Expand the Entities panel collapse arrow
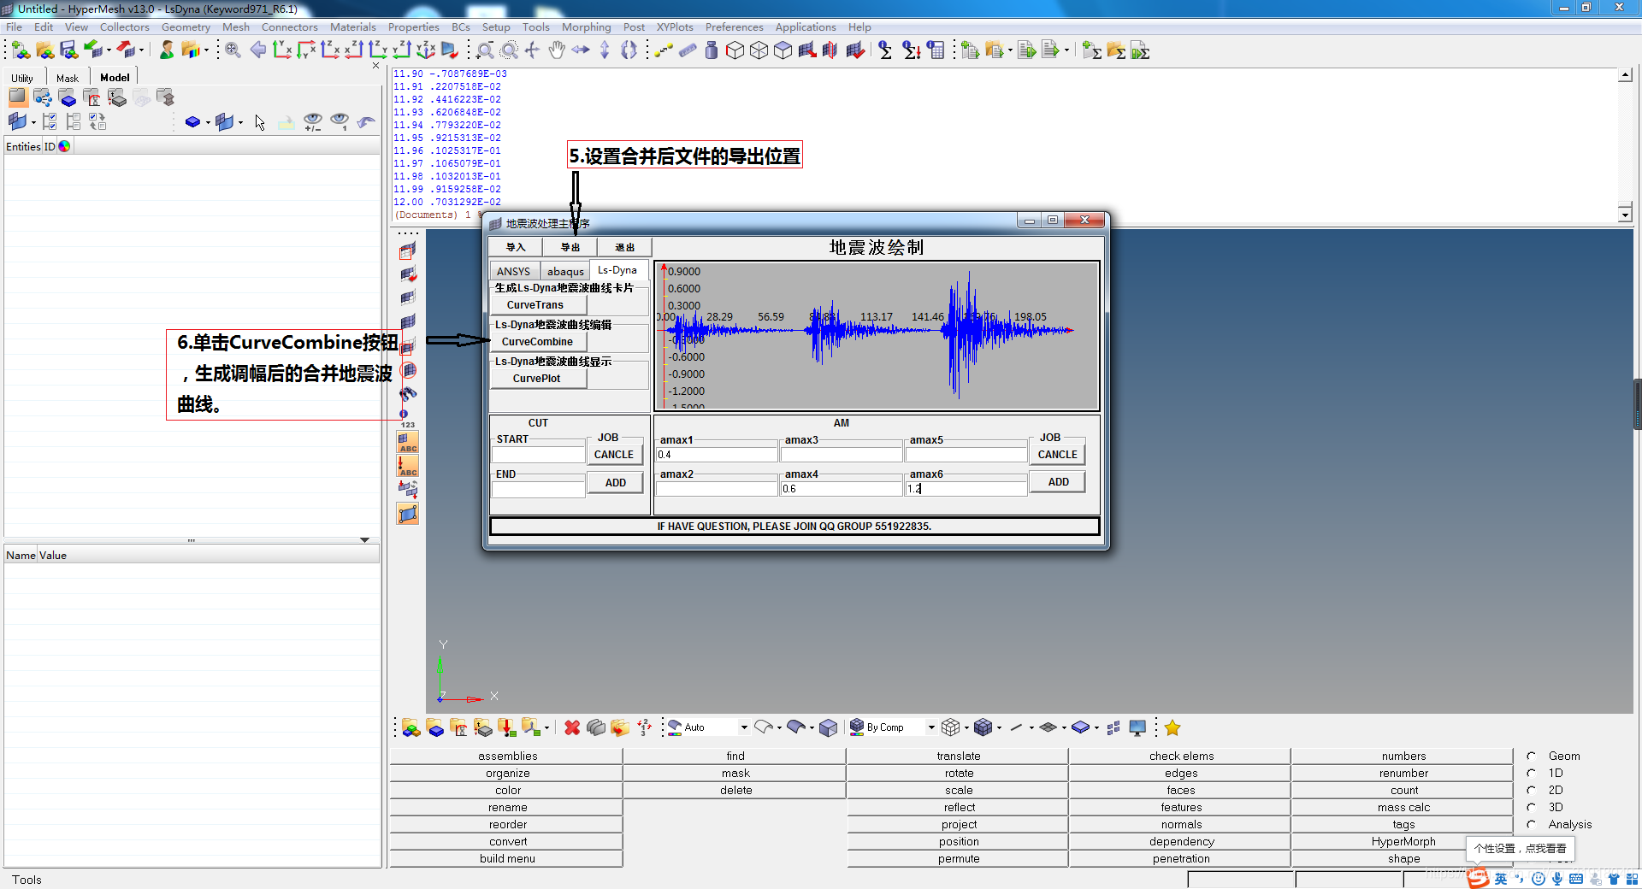 [364, 540]
